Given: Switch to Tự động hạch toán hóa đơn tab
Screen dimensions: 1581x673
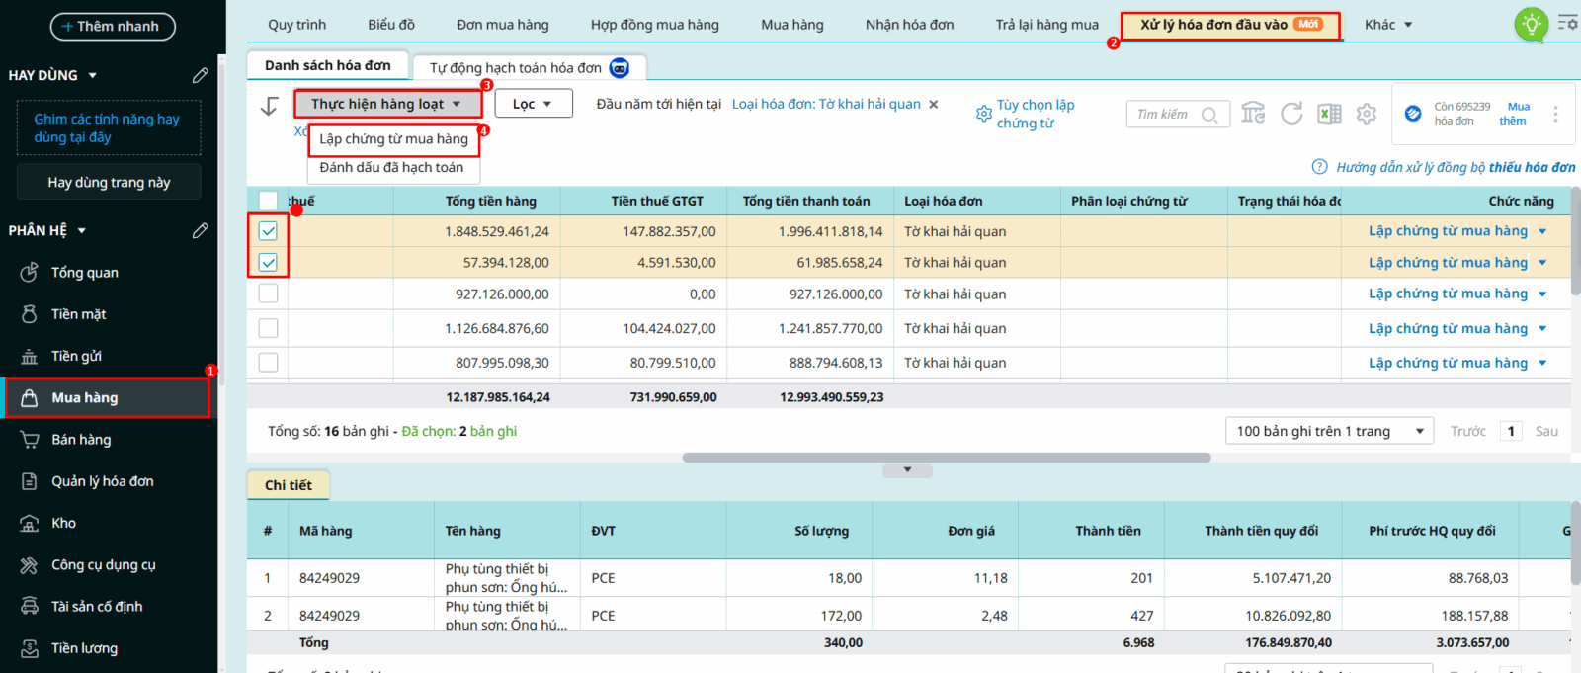Looking at the screenshot, I should click(x=516, y=68).
